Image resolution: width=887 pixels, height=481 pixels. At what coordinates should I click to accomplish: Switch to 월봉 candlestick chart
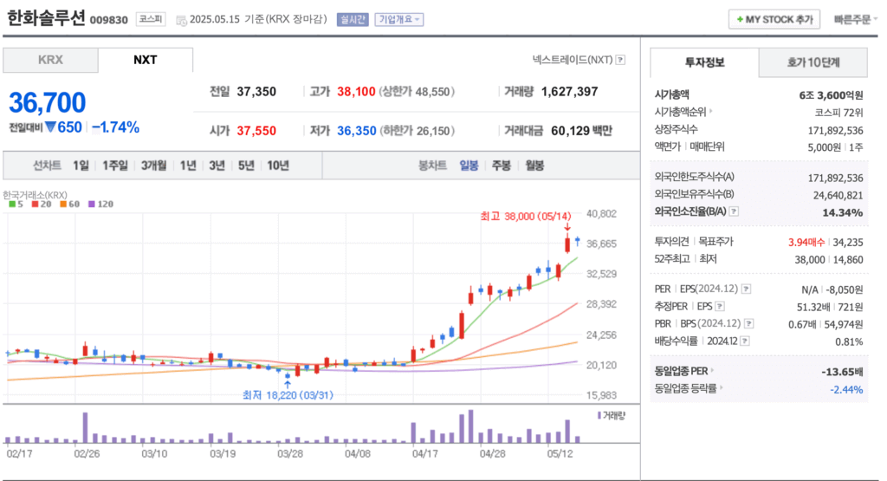coord(534,166)
